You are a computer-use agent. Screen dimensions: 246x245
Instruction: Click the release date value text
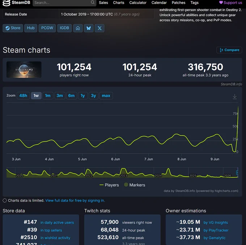click(x=100, y=14)
